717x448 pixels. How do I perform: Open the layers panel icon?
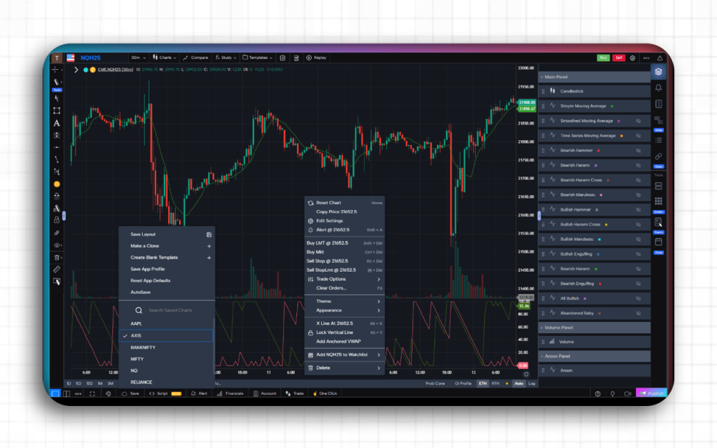click(x=658, y=72)
